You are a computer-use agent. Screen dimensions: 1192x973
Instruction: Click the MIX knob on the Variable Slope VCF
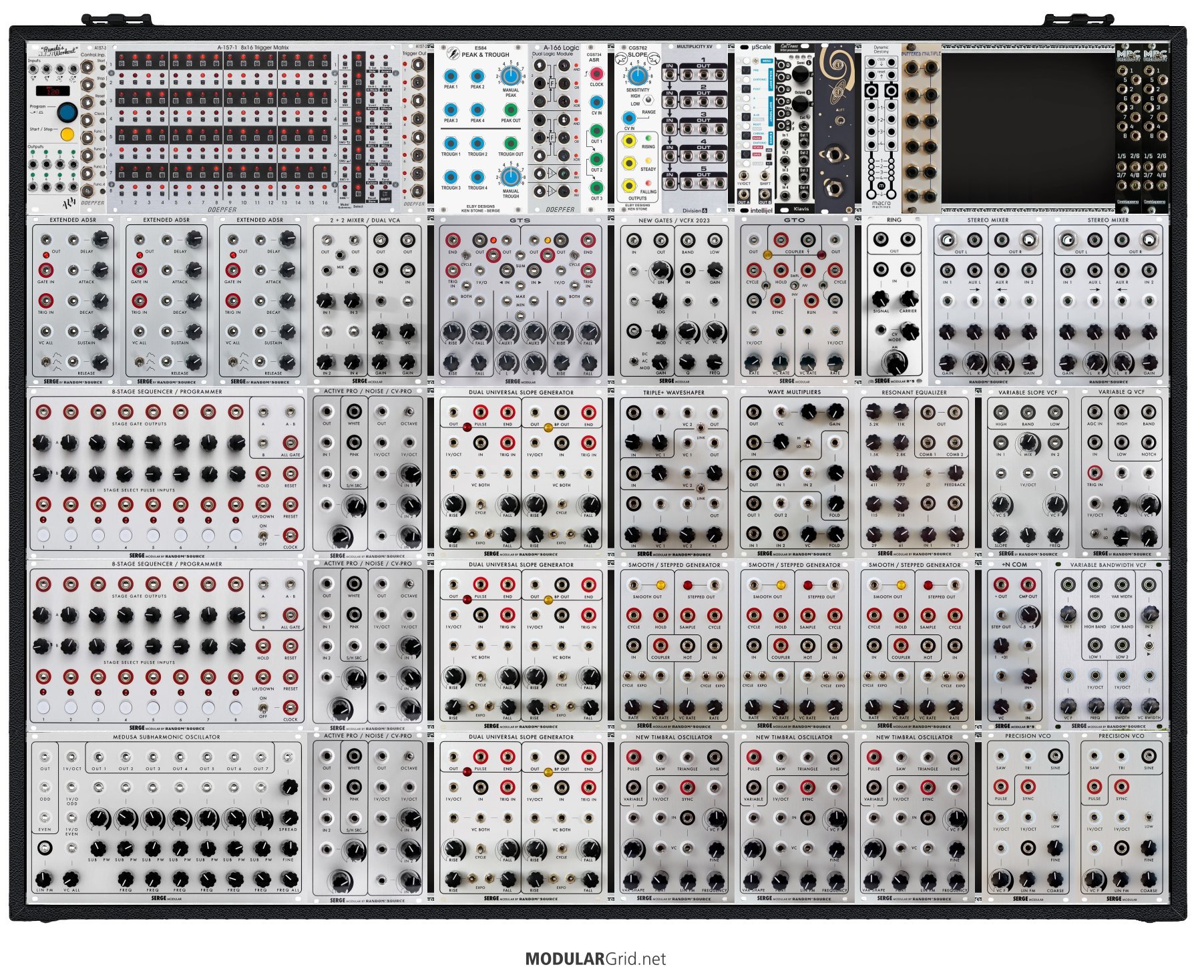(x=1028, y=443)
